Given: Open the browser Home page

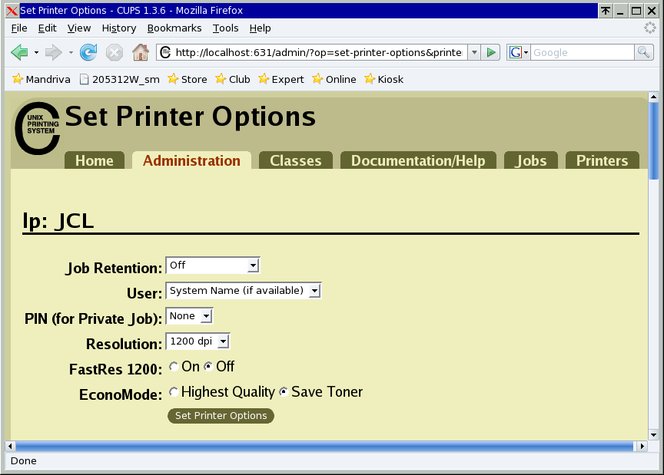Looking at the screenshot, I should click(141, 52).
